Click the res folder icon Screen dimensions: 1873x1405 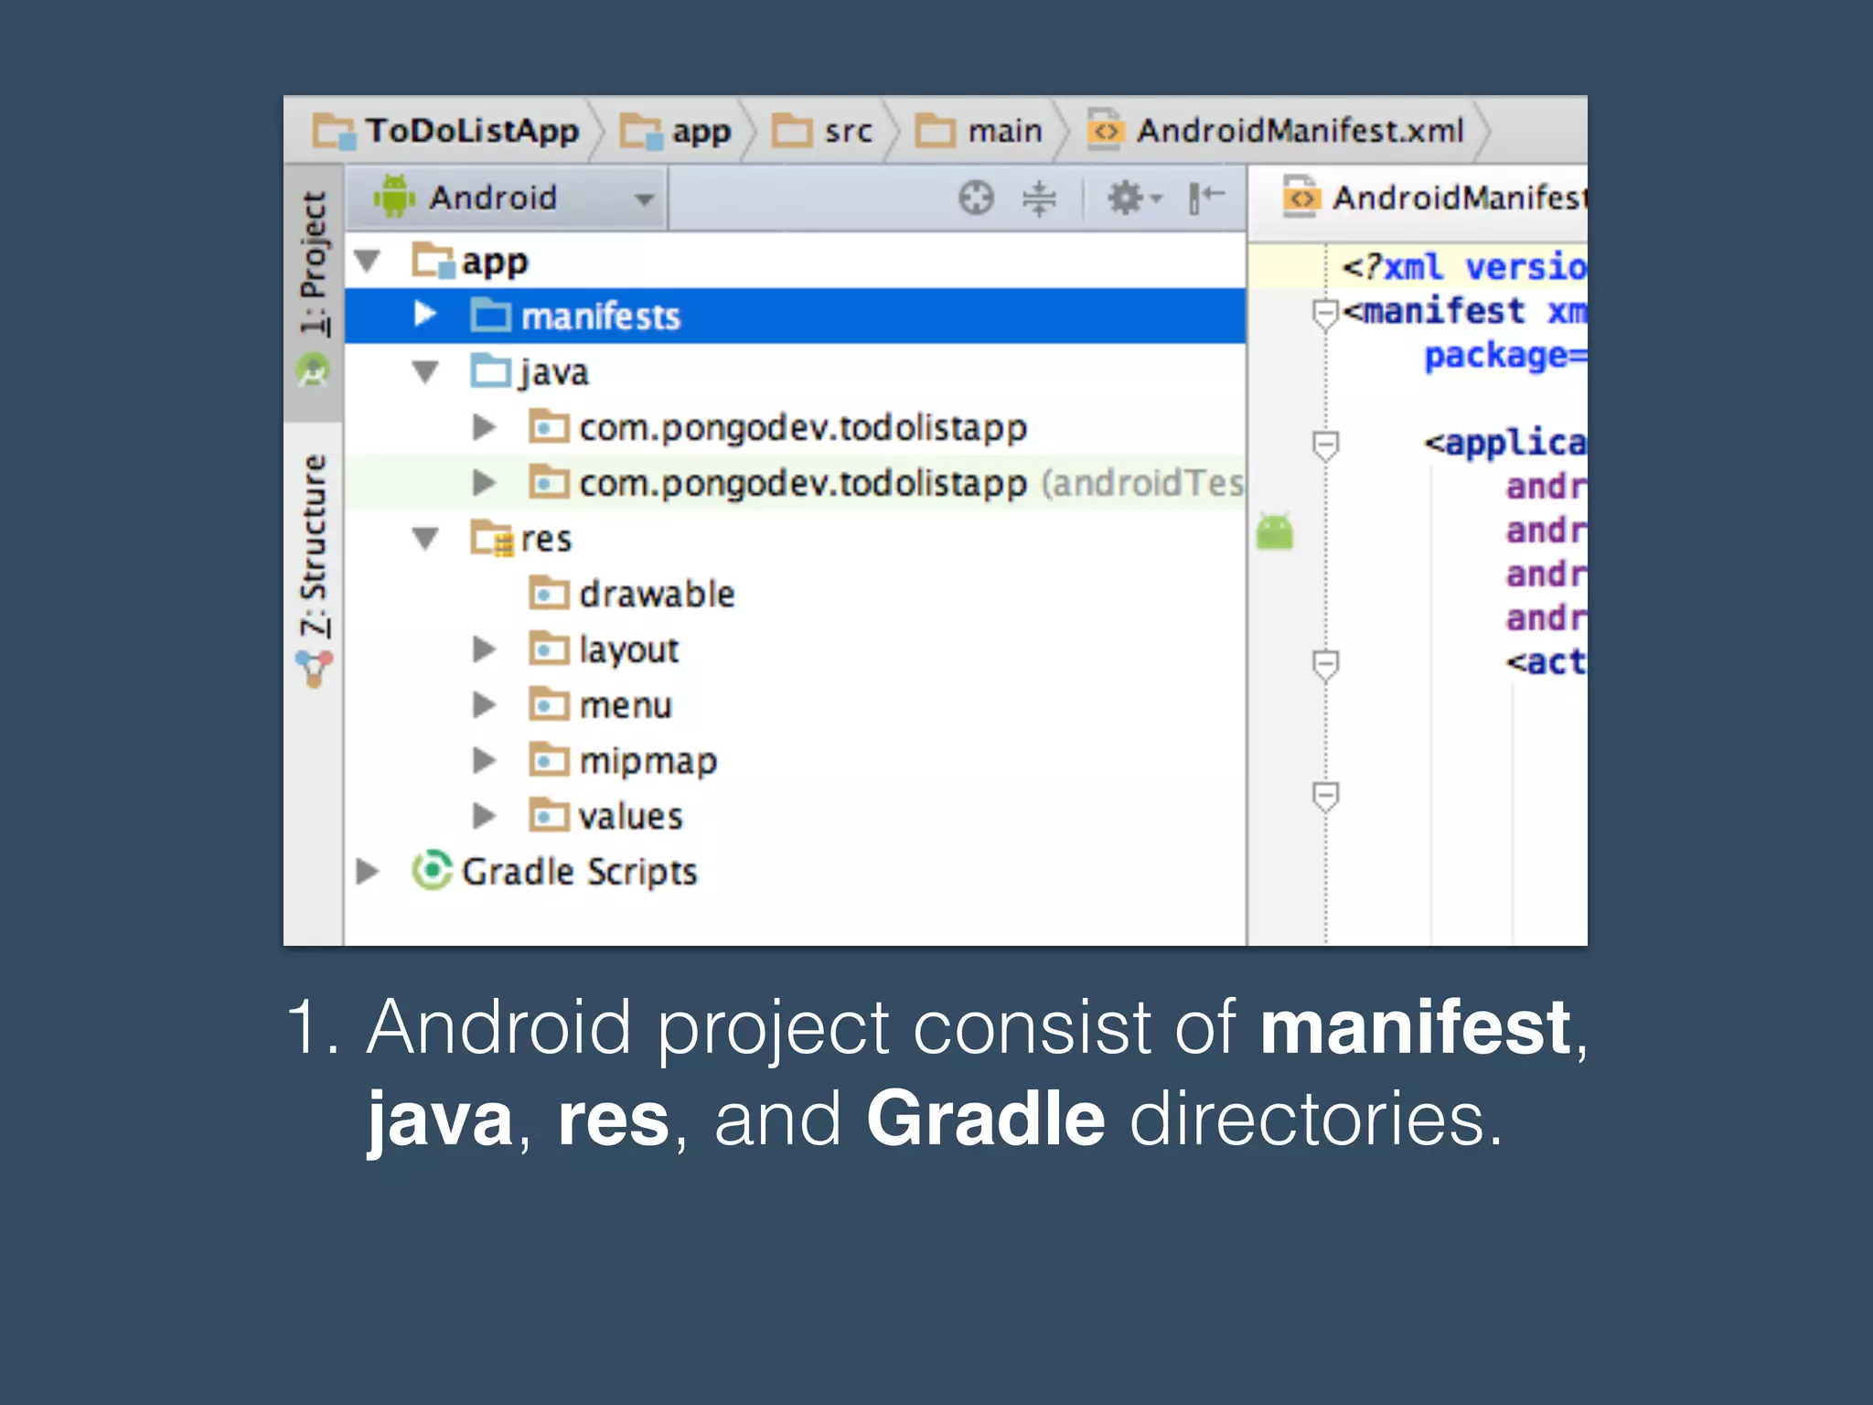pyautogui.click(x=491, y=538)
